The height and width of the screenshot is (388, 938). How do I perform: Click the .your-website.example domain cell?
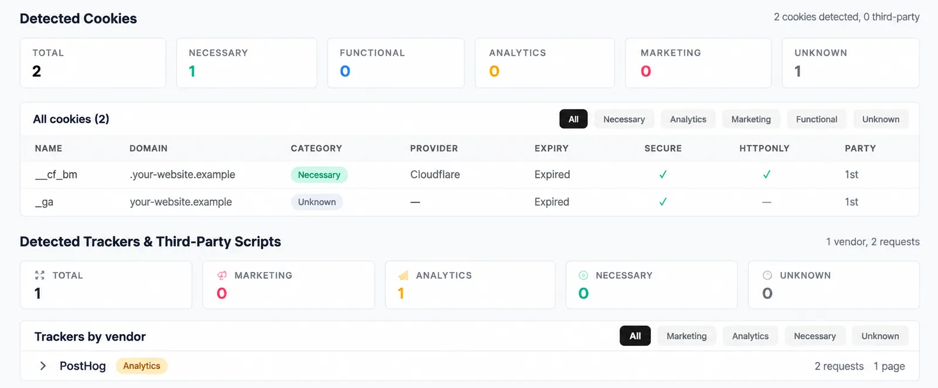pyautogui.click(x=182, y=175)
